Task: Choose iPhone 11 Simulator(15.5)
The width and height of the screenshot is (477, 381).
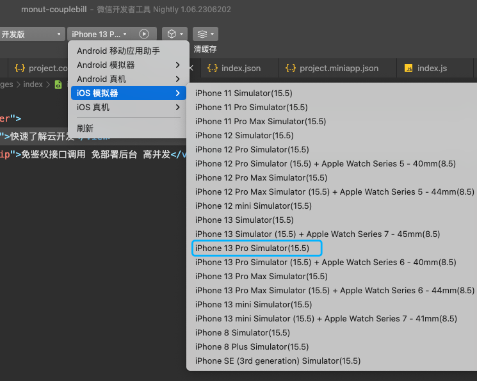Action: (x=332, y=93)
